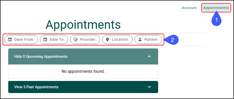Click the calendar icon in Date To

click(45, 39)
